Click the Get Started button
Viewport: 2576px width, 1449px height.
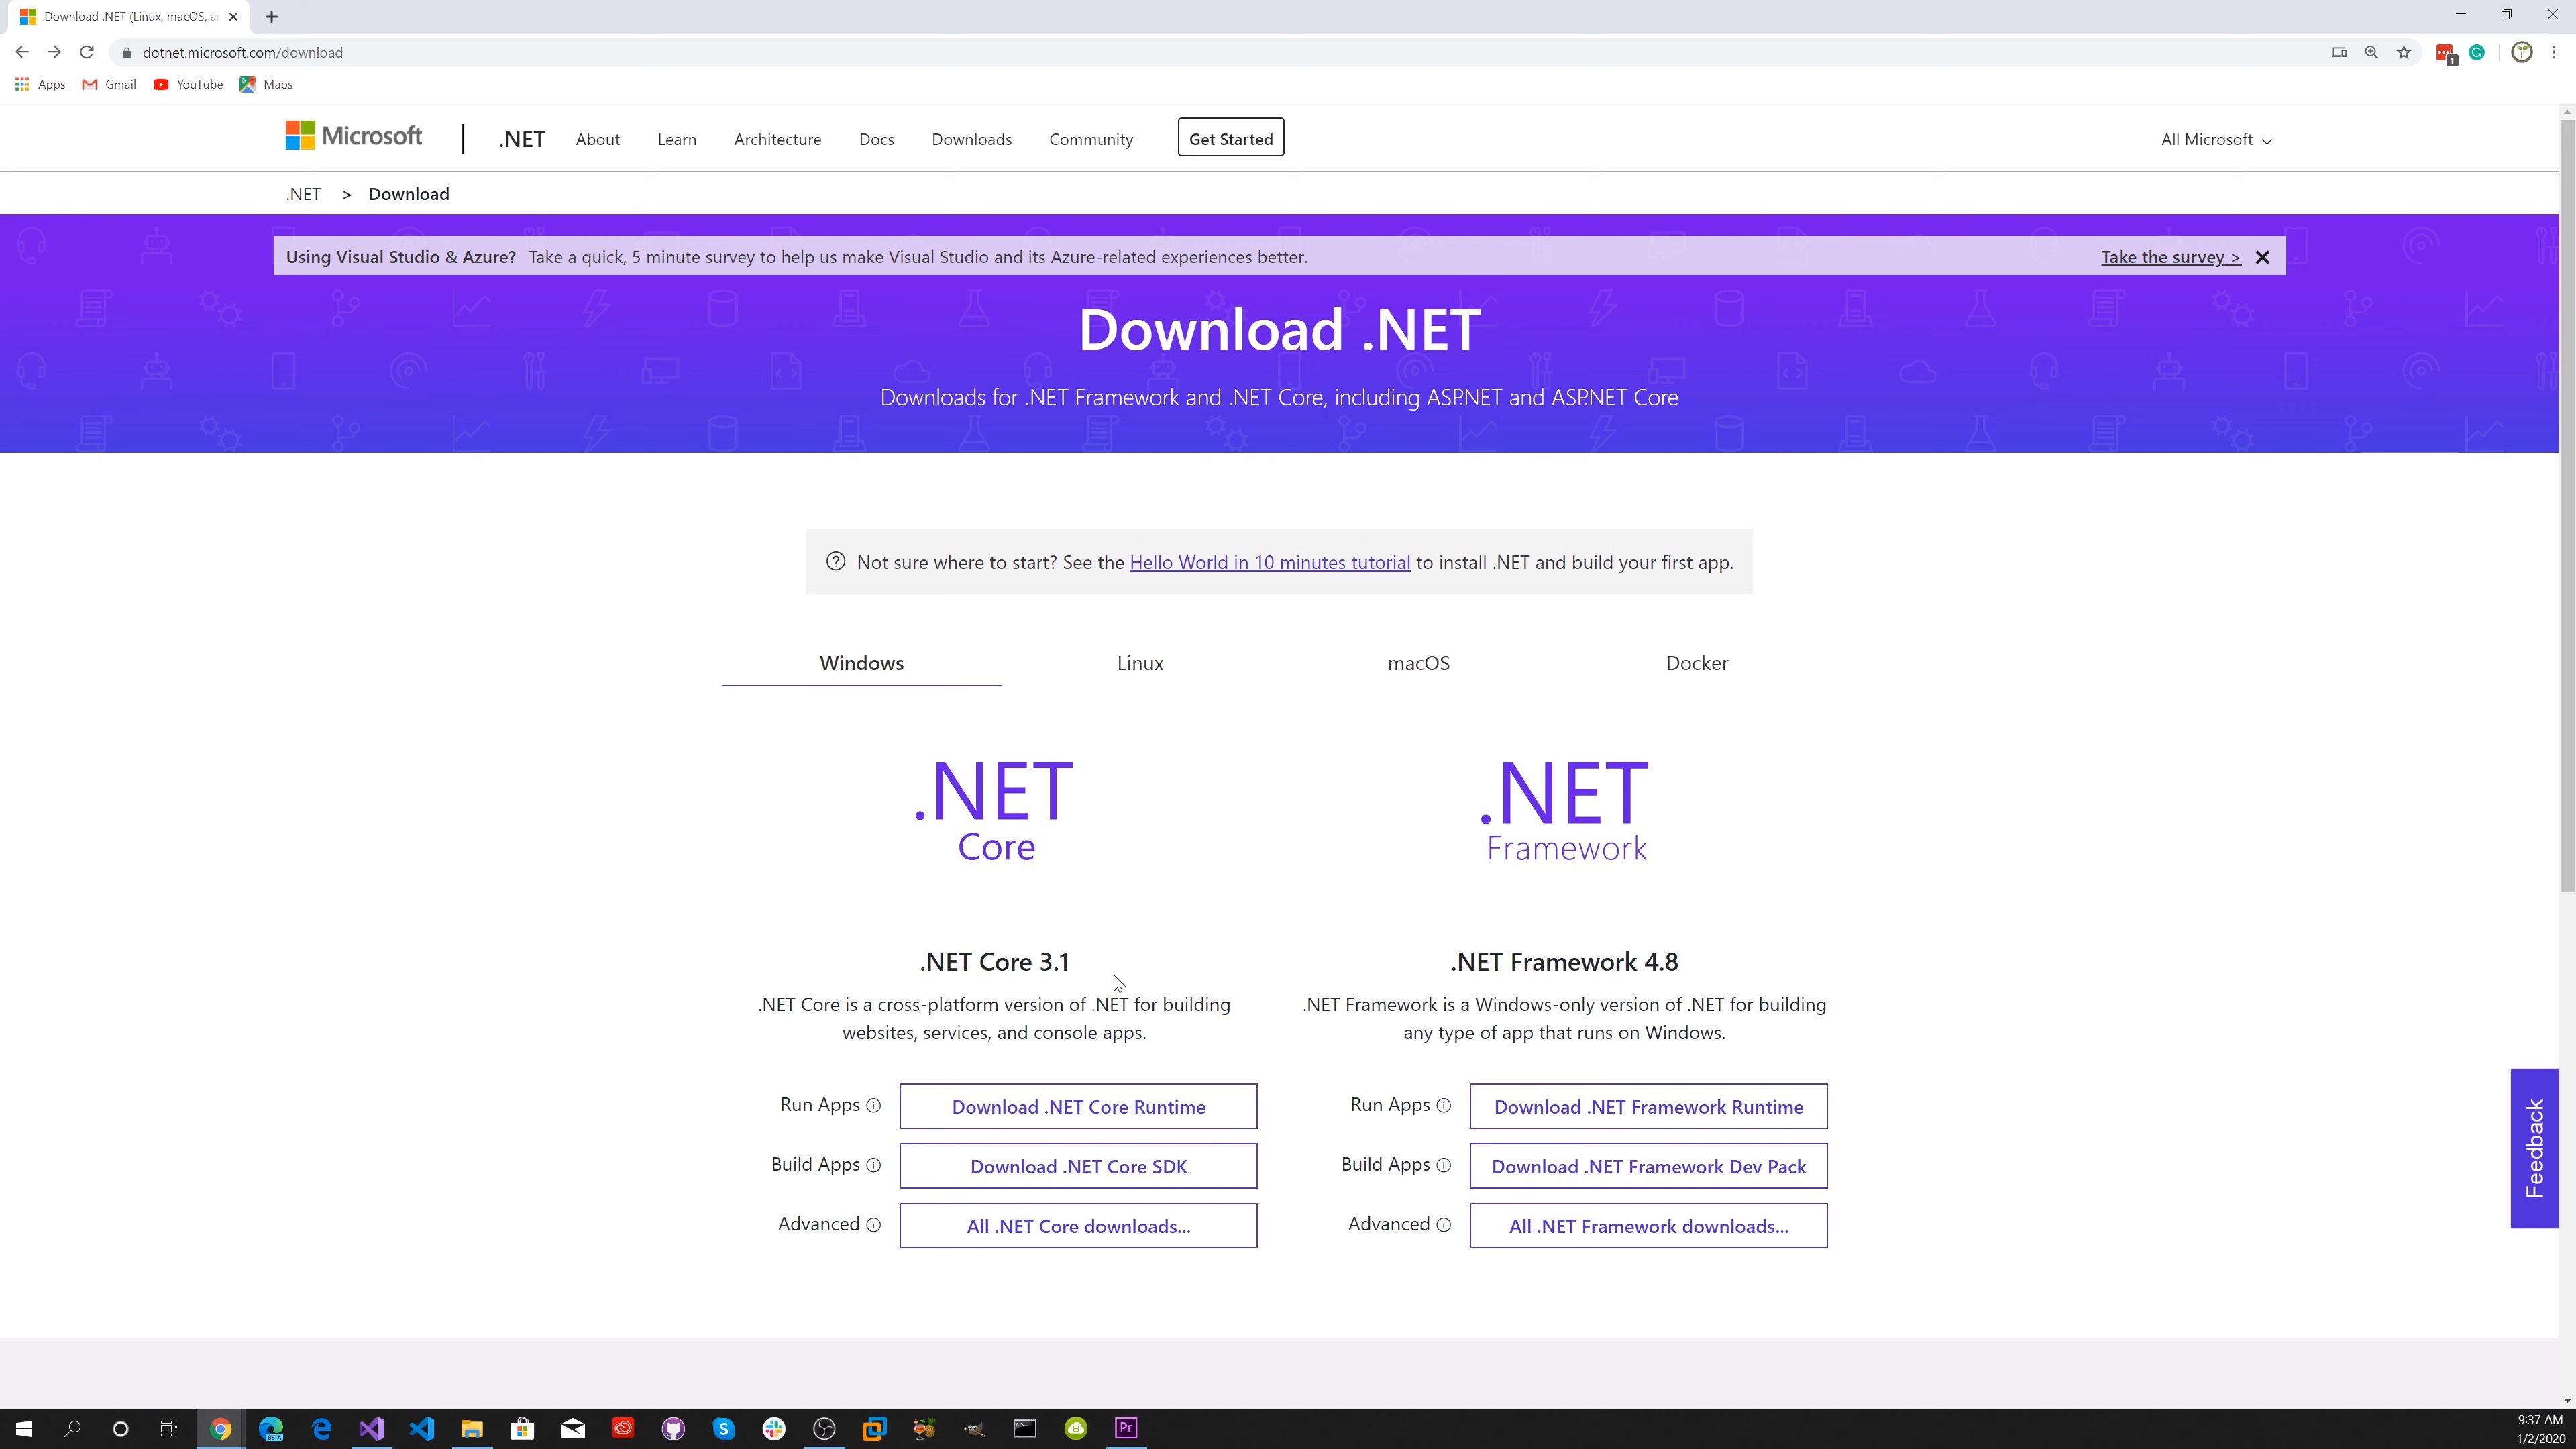click(1231, 138)
